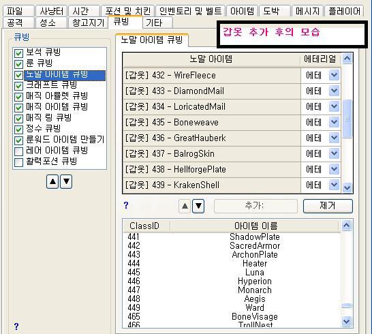Click the grayed up arrow beside 추가 button
This screenshot has width=372, height=334.
pos(185,206)
